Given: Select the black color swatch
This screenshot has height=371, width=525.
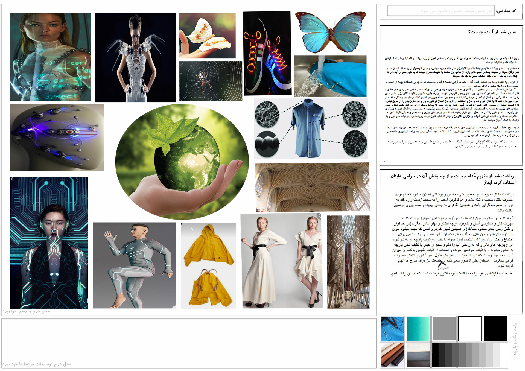Looking at the screenshot, I should [495, 329].
